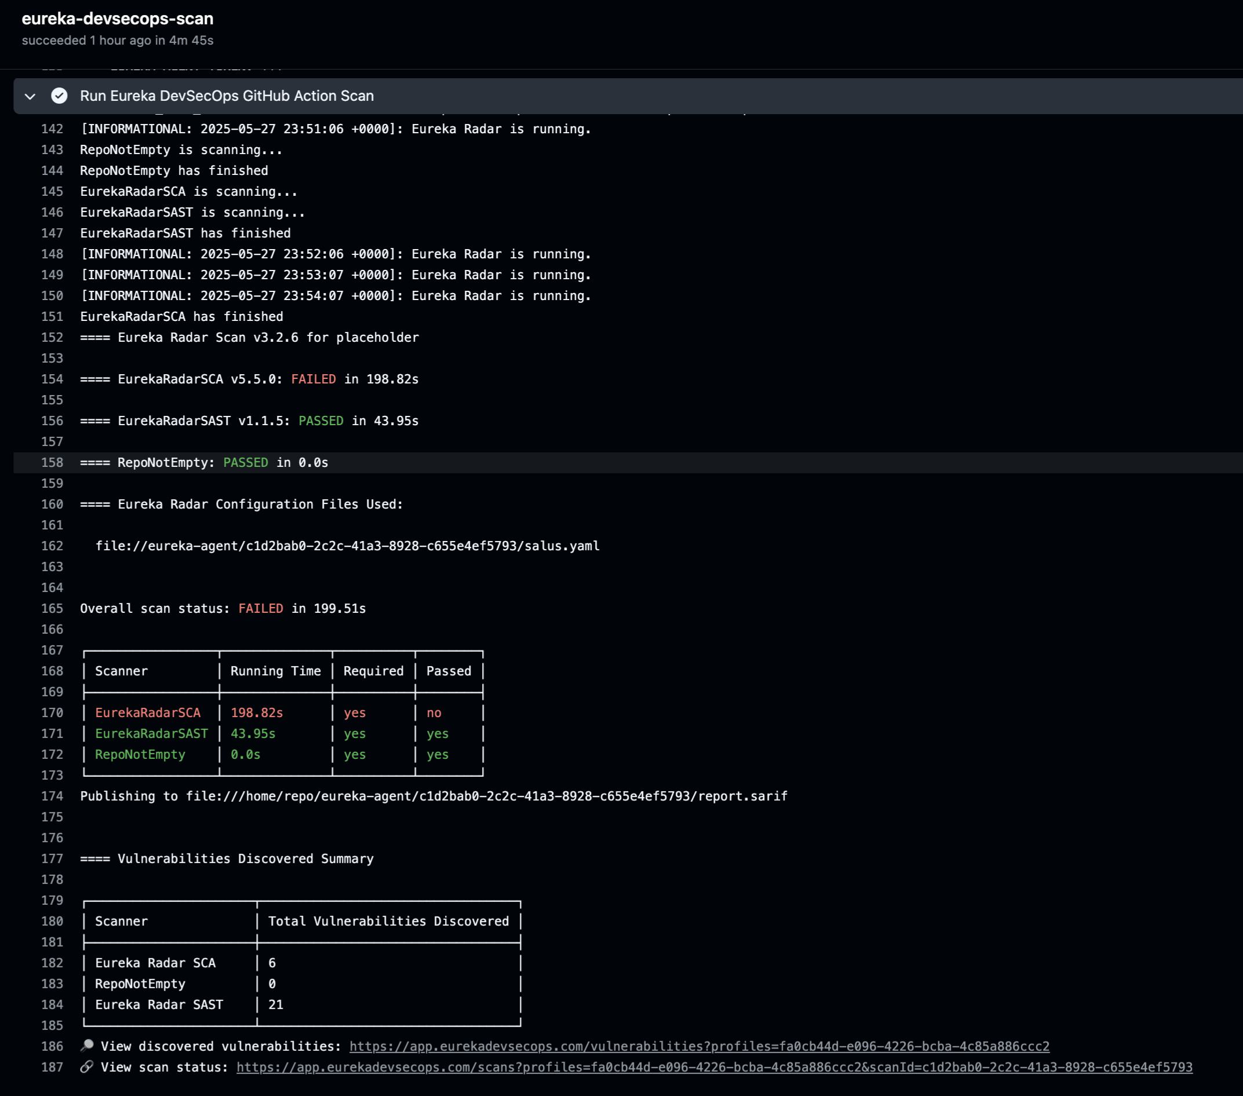Select log line number 187
This screenshot has width=1243, height=1096.
[x=52, y=1067]
